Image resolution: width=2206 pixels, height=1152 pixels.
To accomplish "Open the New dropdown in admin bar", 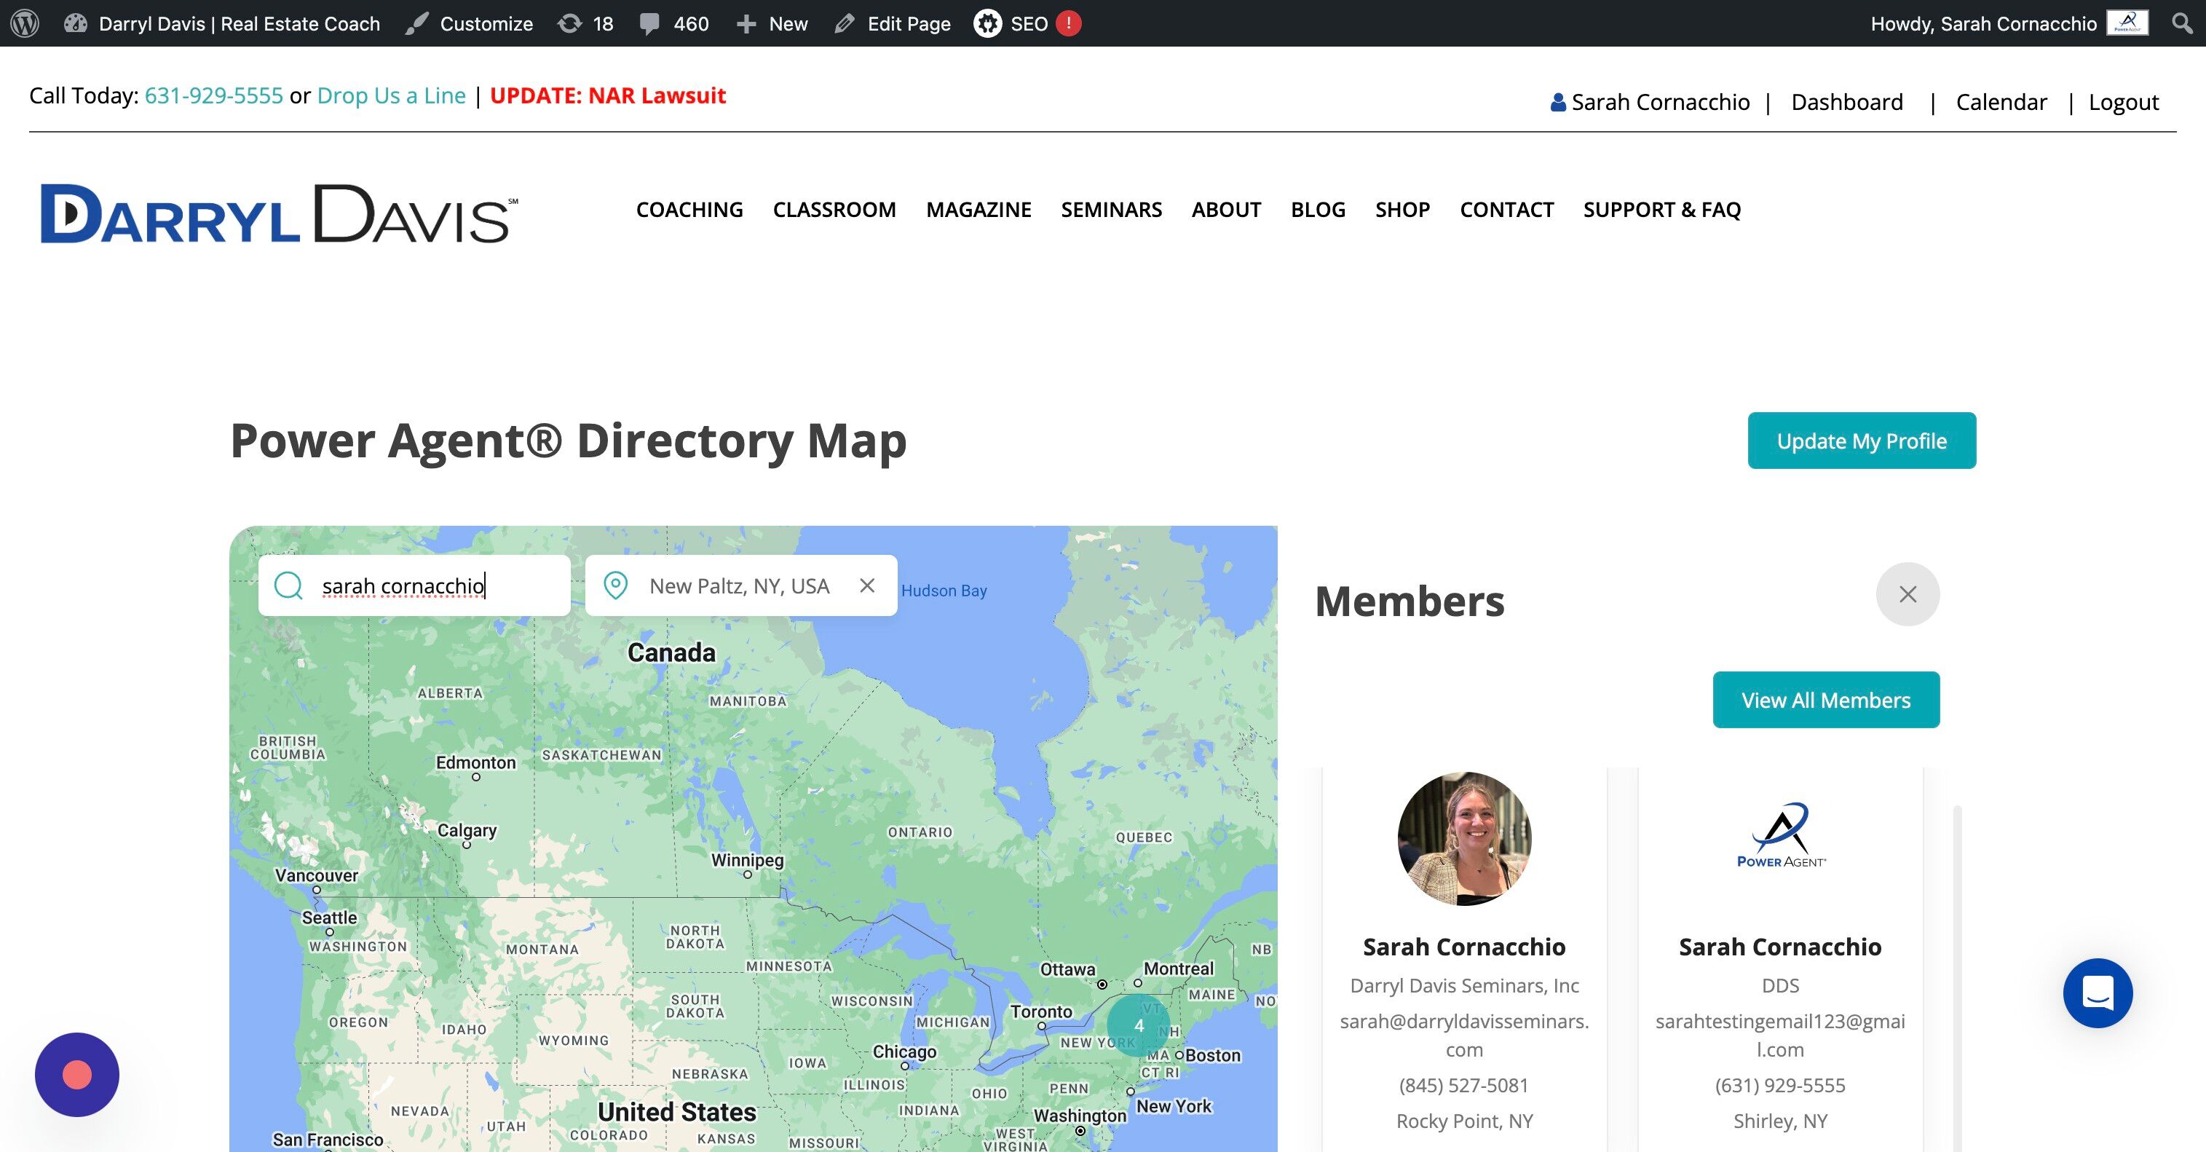I will pyautogui.click(x=772, y=23).
